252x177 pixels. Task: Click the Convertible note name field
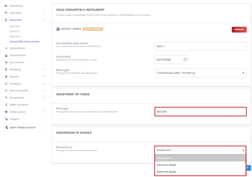(200, 46)
